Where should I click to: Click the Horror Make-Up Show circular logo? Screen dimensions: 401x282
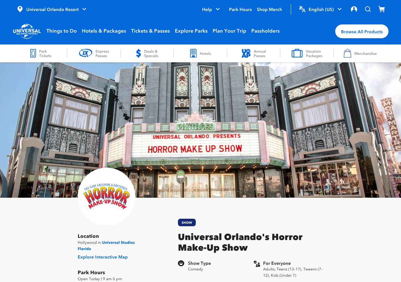[x=107, y=196]
